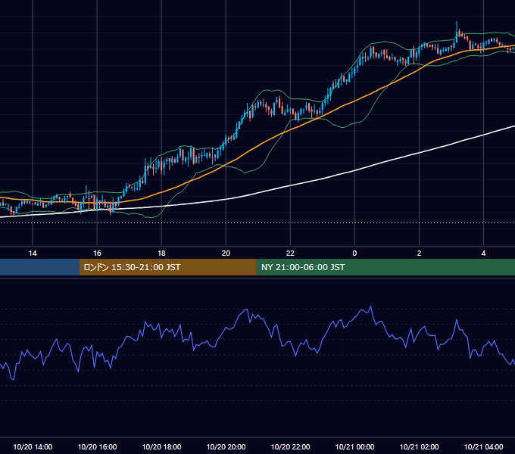Select the 18 hour label on price chart axis
Screen dimensions: 515x454
pos(161,253)
